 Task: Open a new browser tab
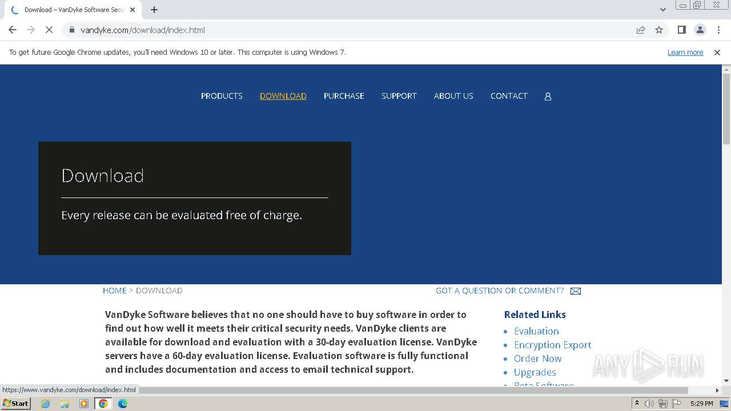click(x=154, y=10)
